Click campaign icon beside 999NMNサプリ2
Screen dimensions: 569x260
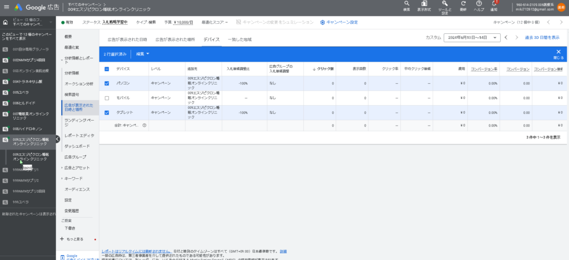6,180
